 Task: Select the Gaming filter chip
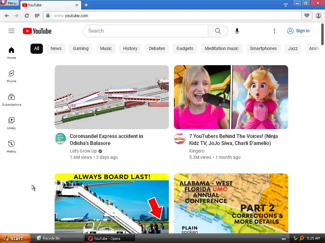point(81,48)
